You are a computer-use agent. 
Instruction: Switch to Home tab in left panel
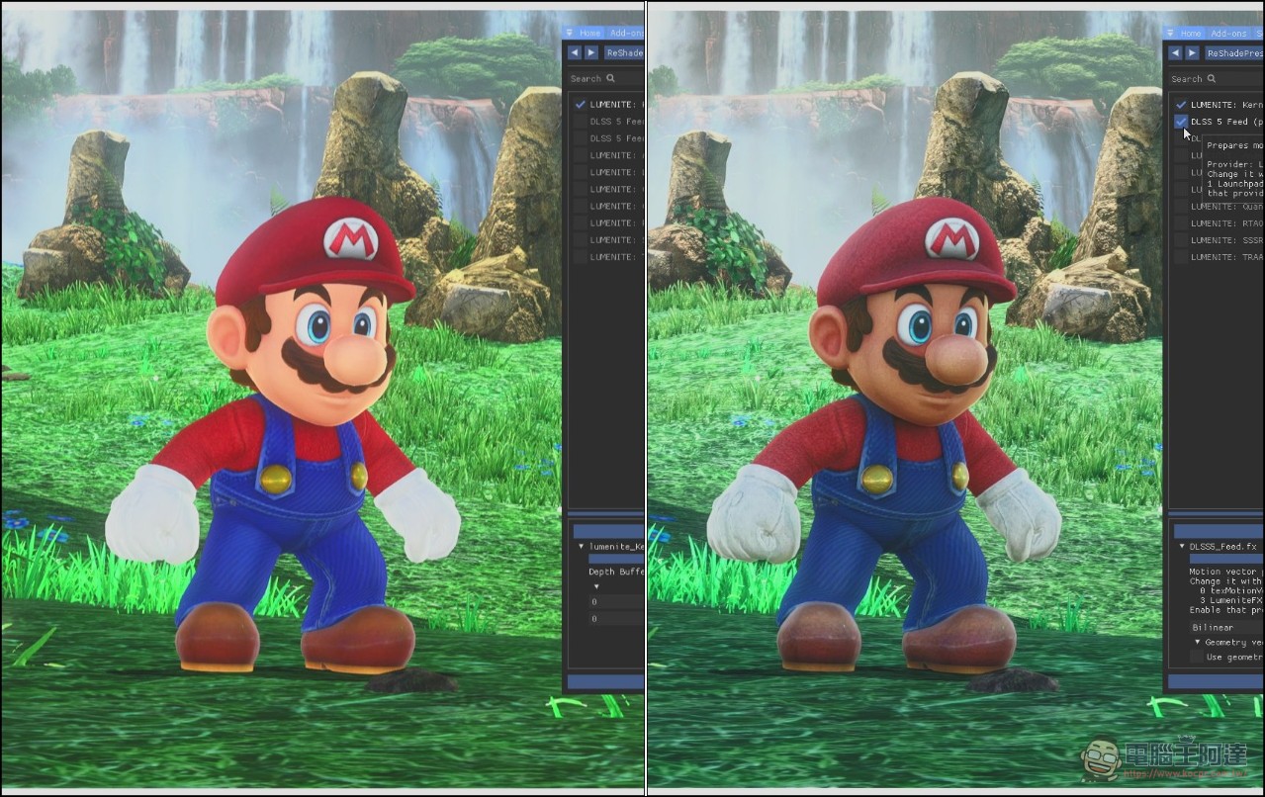[x=590, y=33]
